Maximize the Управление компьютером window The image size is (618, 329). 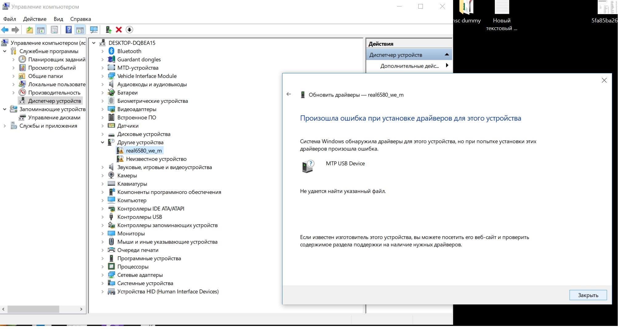click(x=420, y=6)
